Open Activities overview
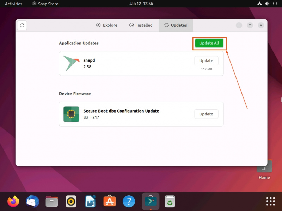 [x=13, y=4]
